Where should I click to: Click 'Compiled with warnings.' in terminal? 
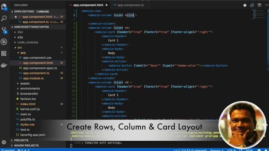coord(103,143)
